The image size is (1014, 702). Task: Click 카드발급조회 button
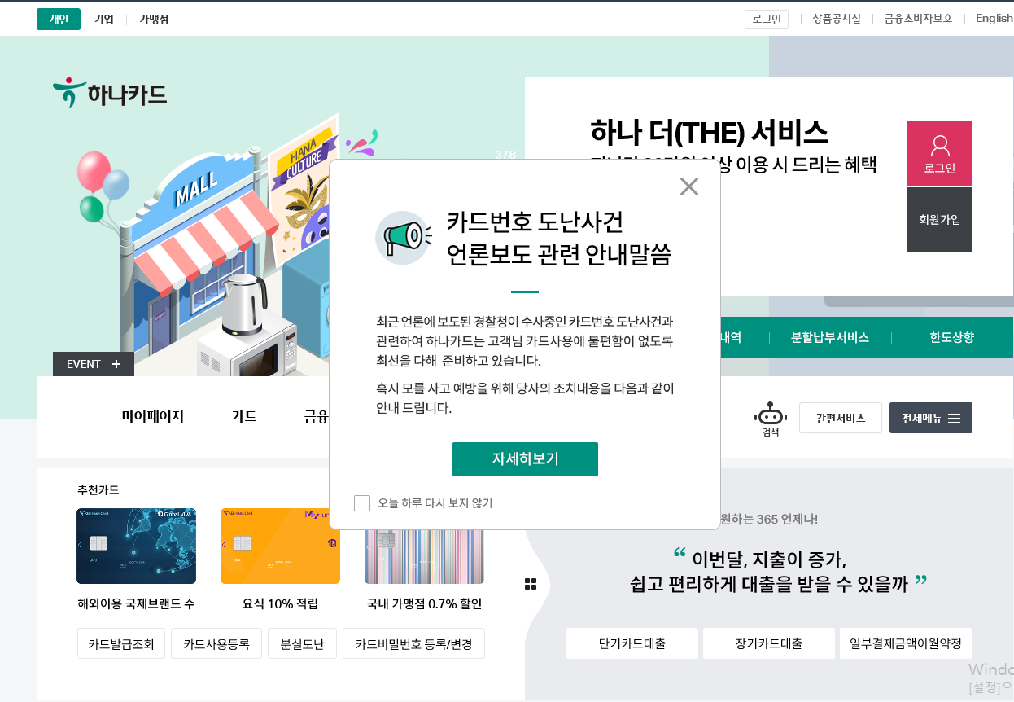[121, 643]
